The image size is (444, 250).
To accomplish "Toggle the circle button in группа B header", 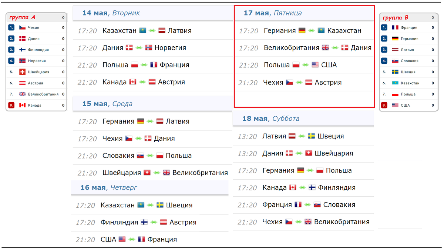I will (x=433, y=17).
